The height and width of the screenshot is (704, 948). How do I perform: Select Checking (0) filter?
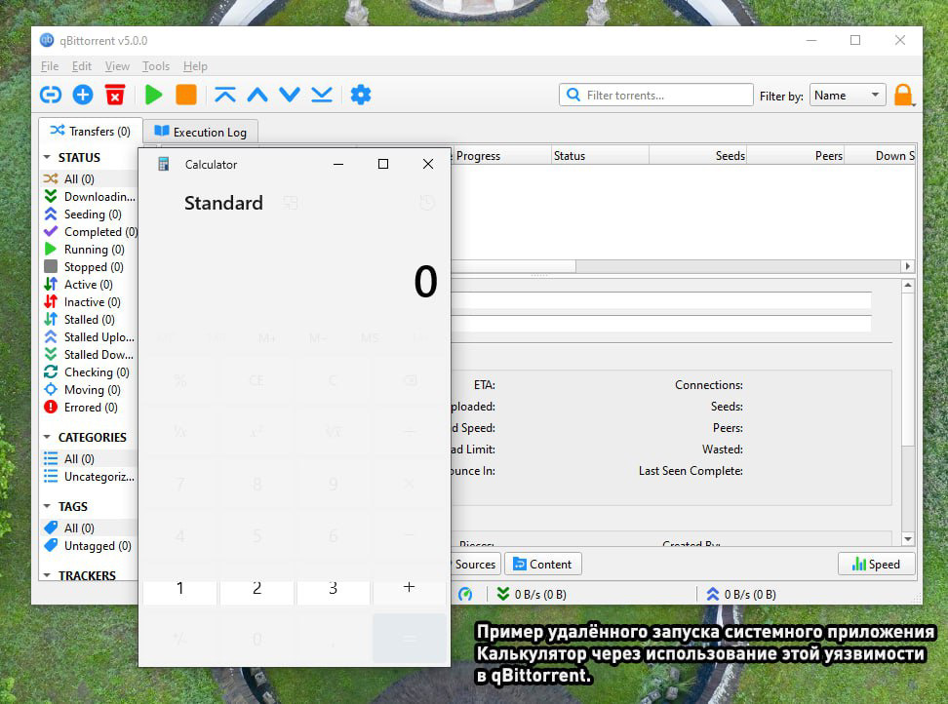pos(90,372)
